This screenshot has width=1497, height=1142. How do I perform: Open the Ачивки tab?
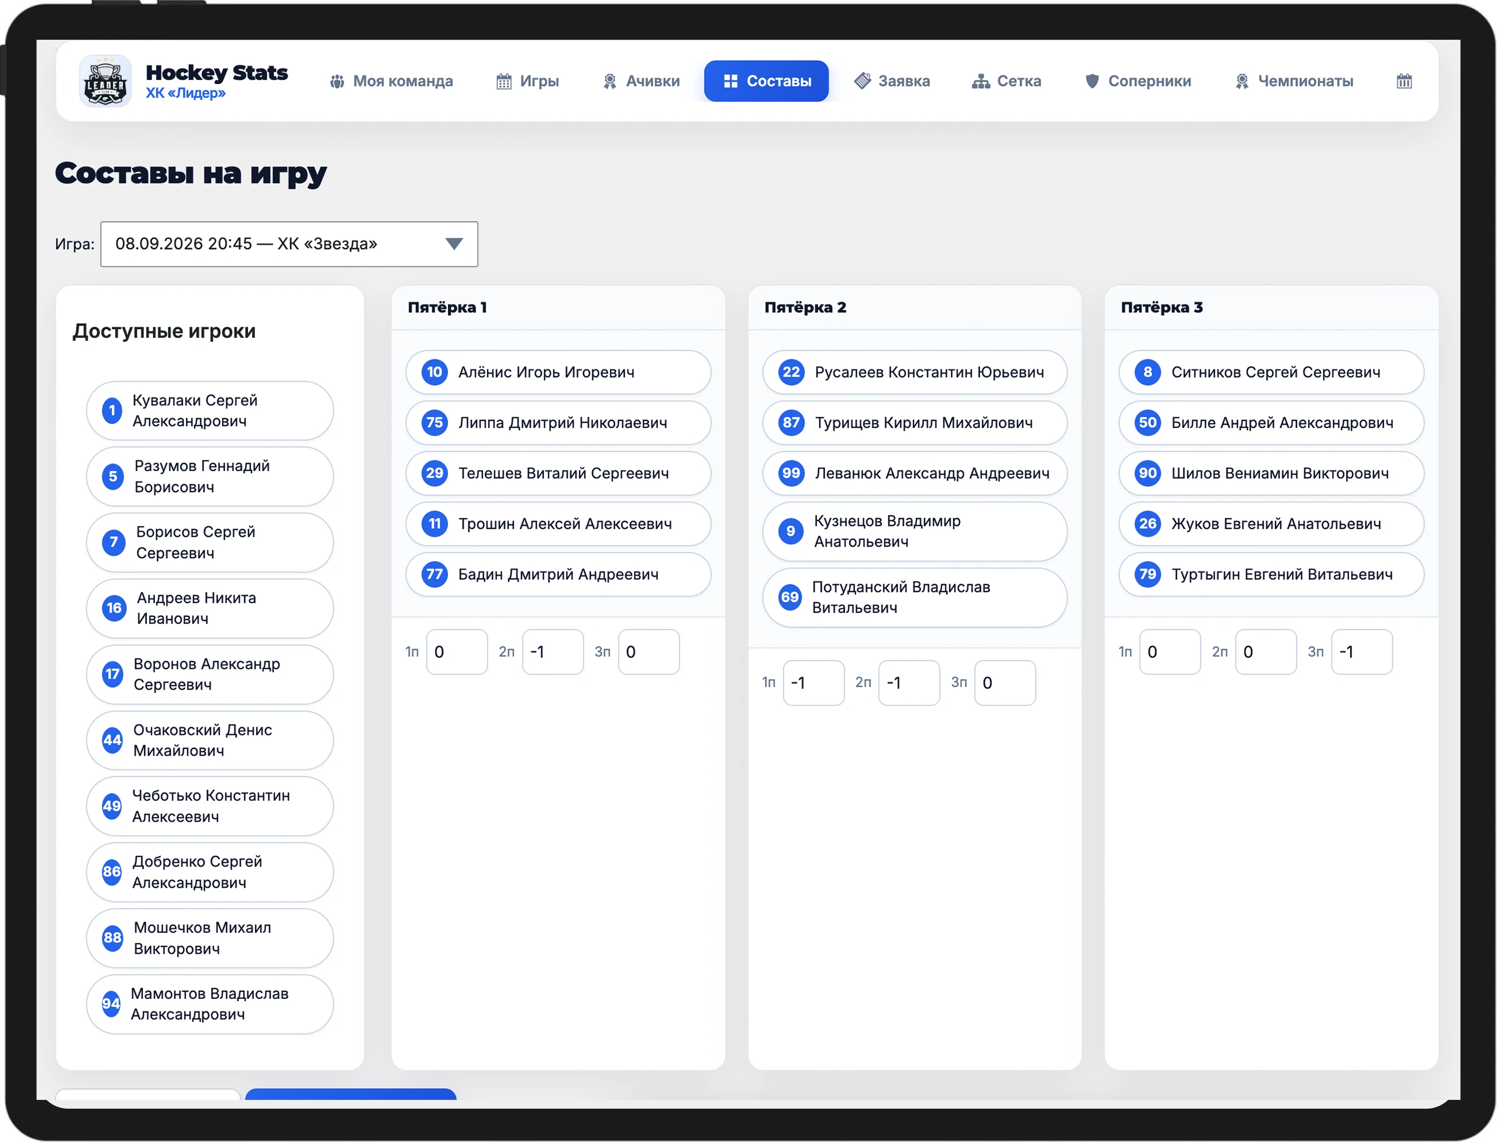[641, 82]
